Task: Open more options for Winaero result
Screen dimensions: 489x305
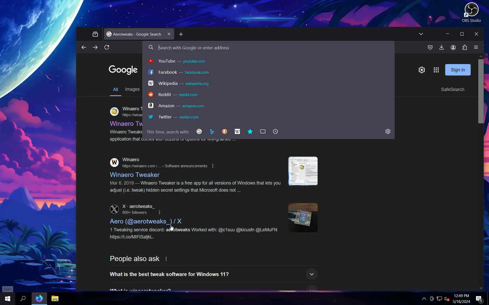Action: coord(213,166)
